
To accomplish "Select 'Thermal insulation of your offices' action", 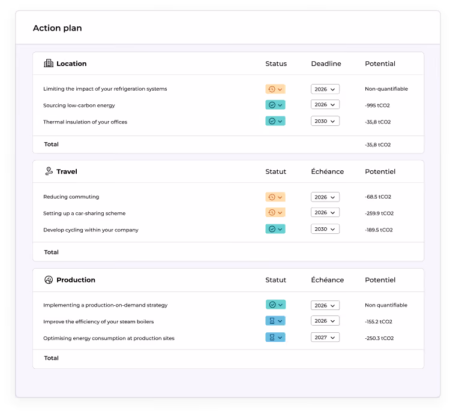I will [85, 122].
